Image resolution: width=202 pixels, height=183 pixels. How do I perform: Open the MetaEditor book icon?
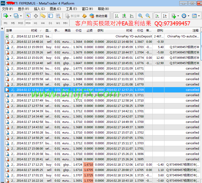click(84, 16)
